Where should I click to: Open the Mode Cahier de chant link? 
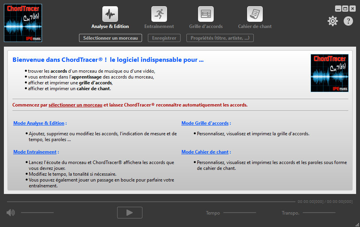205,152
